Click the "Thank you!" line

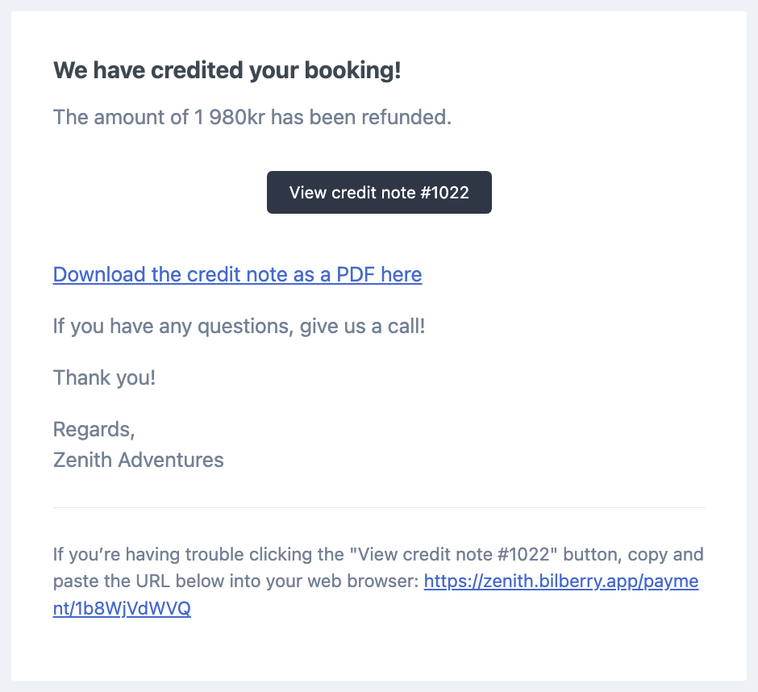pyautogui.click(x=104, y=377)
